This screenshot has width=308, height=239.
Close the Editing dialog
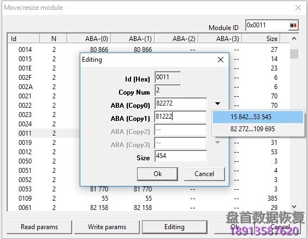(221, 60)
